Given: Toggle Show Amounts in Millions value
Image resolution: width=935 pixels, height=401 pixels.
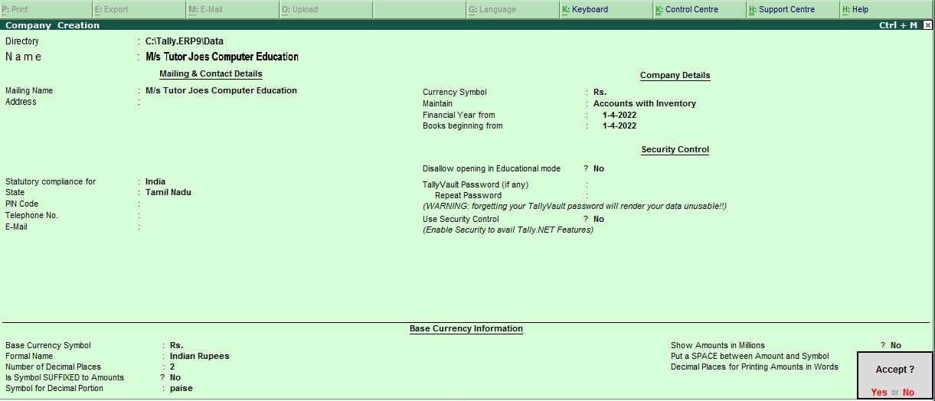Looking at the screenshot, I should 895,346.
